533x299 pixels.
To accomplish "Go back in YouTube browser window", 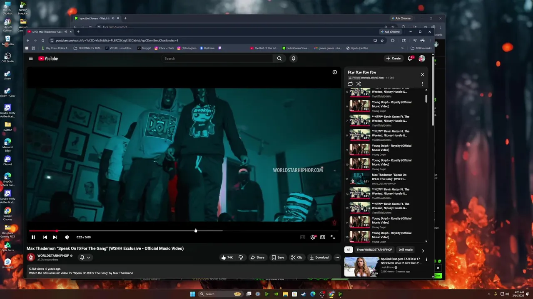I will point(28,40).
